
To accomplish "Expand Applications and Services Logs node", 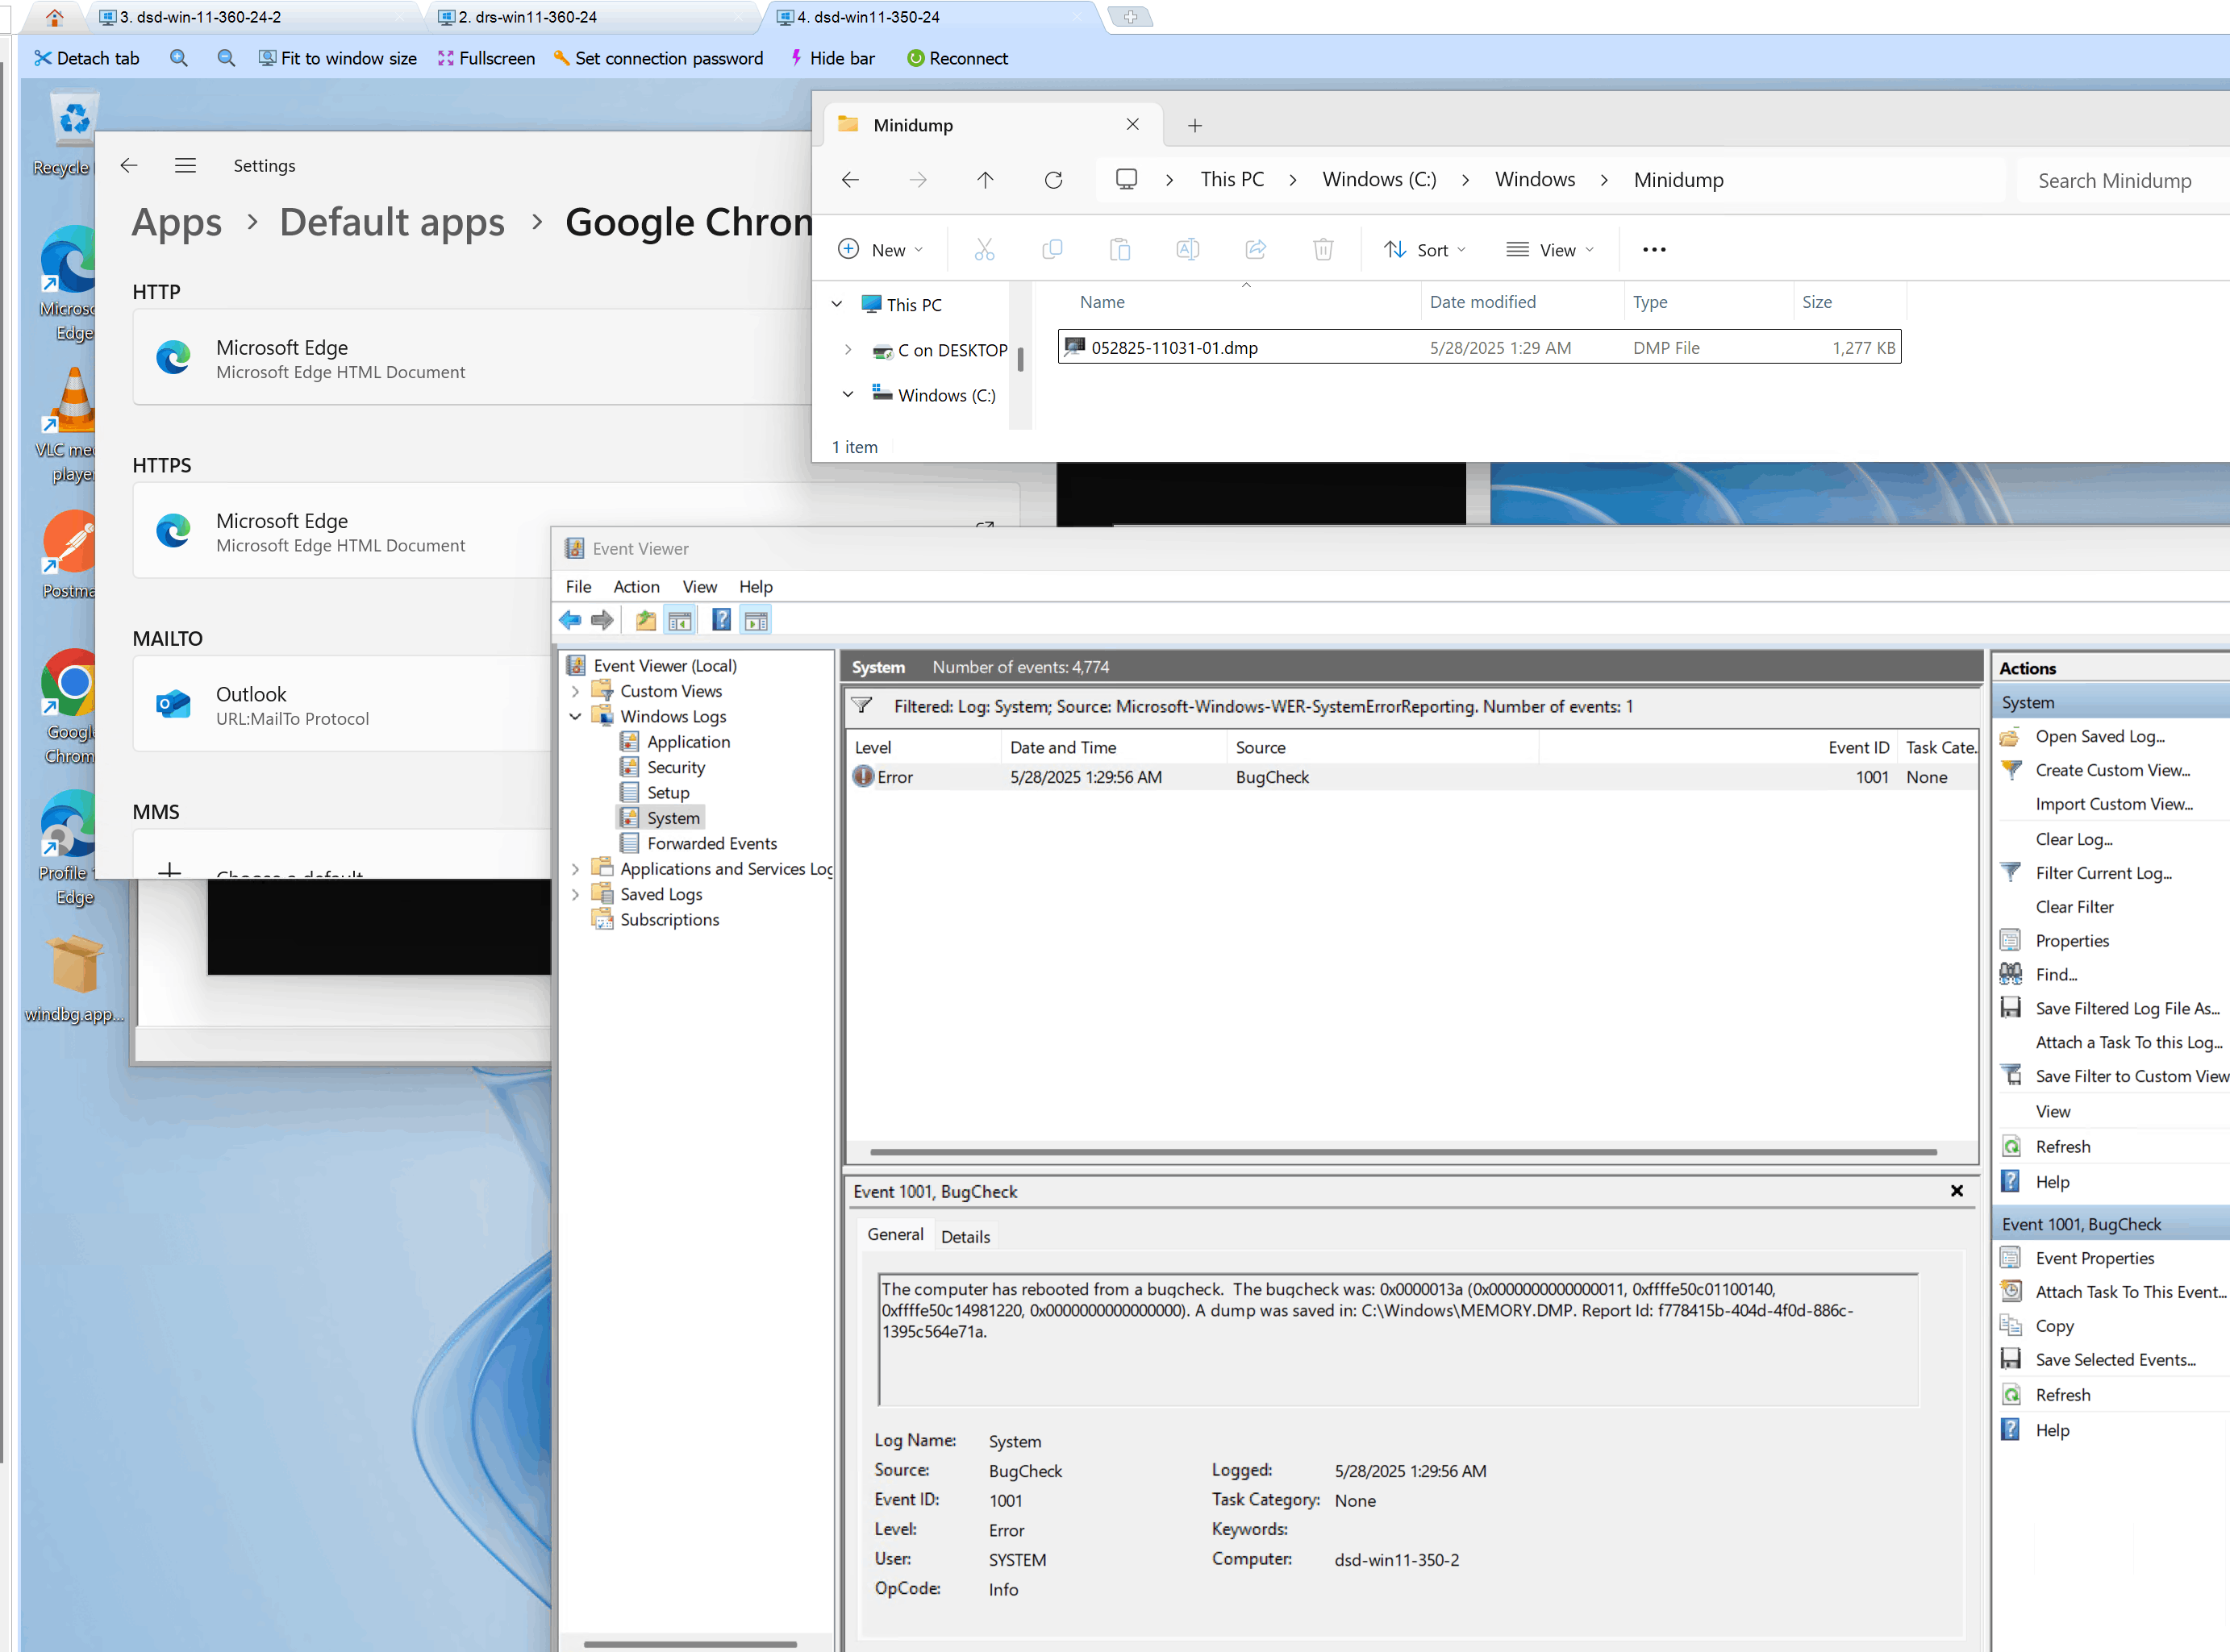I will point(575,869).
